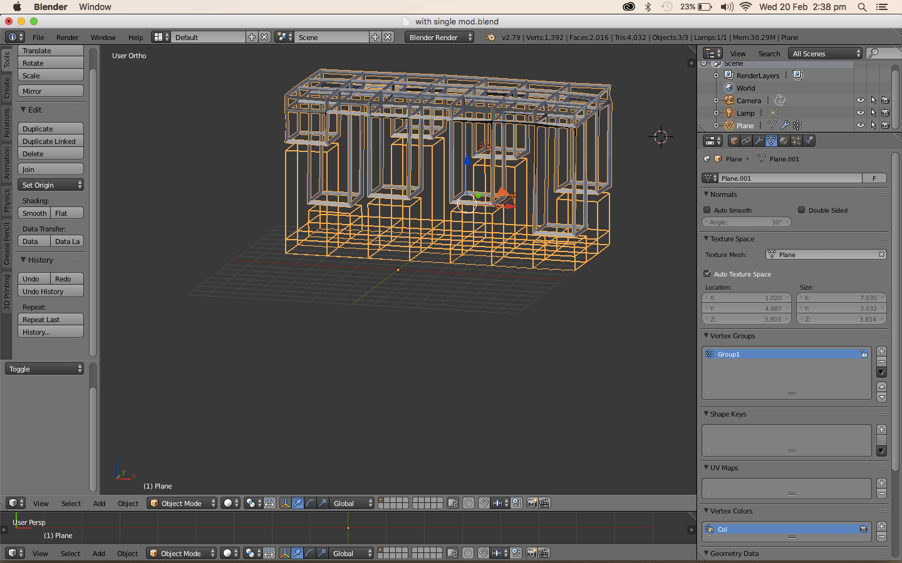The height and width of the screenshot is (563, 902).
Task: Select the scale manipulator in main viewport header
Action: coord(323,503)
